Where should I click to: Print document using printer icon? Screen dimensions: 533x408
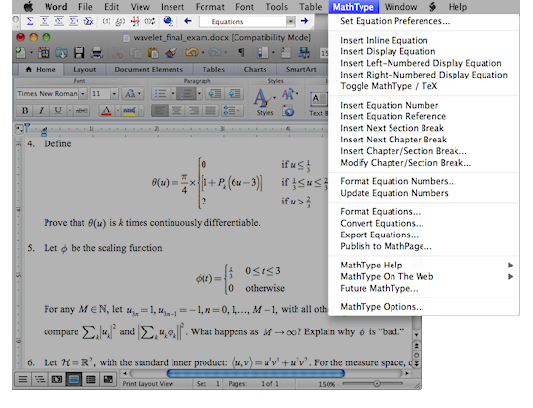pyautogui.click(x=97, y=53)
